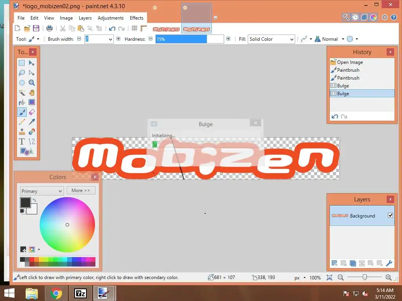Select the Line/Curve tool
This screenshot has height=301, width=402.
pos(31,141)
